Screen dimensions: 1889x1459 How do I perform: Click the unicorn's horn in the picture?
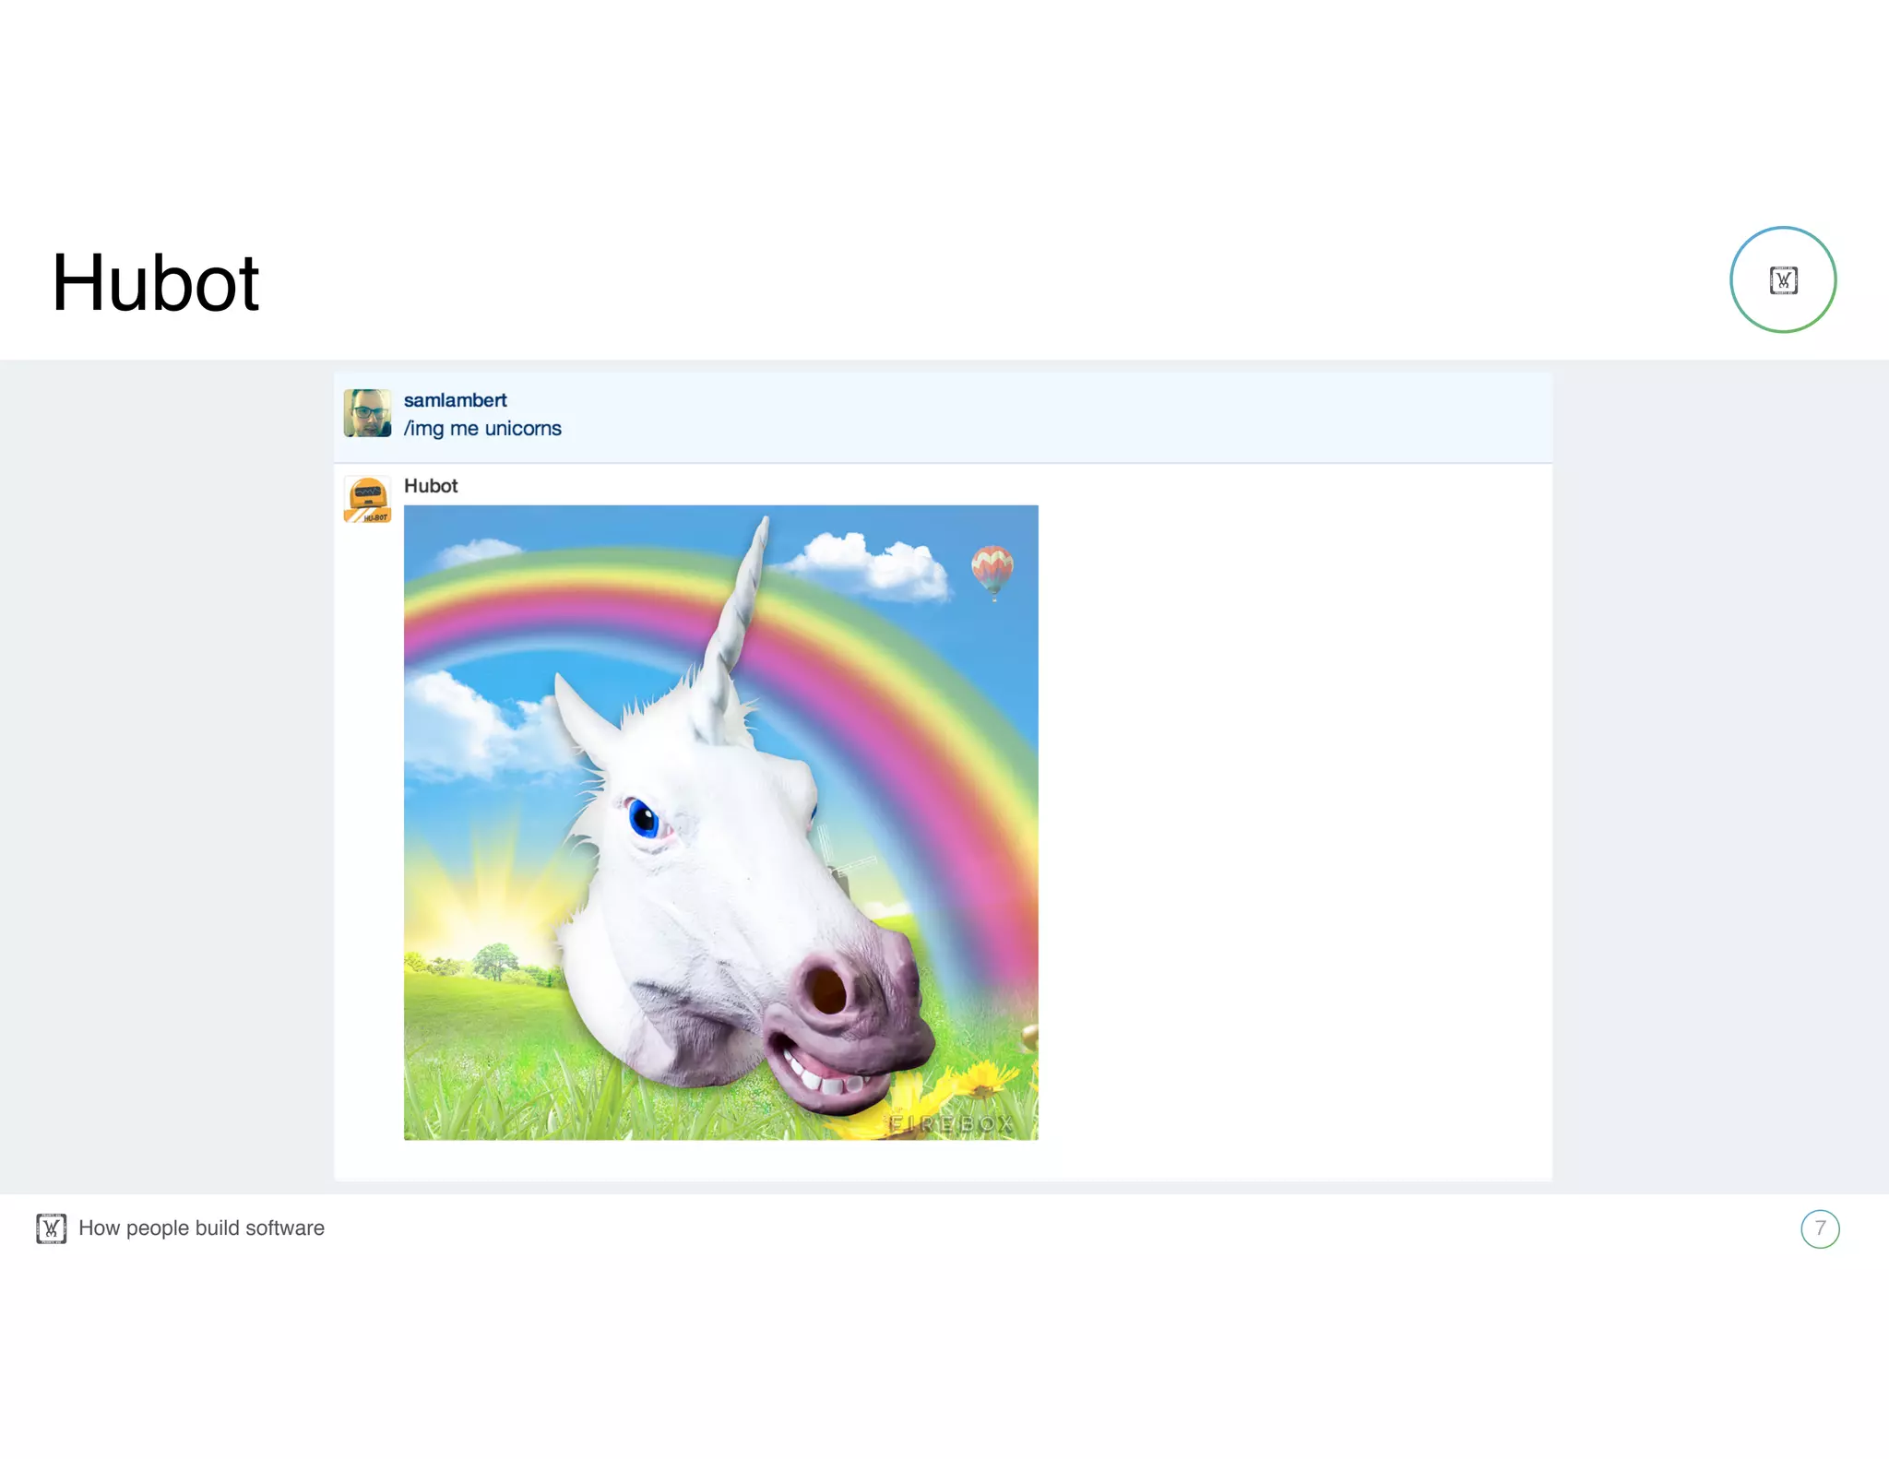click(x=738, y=627)
